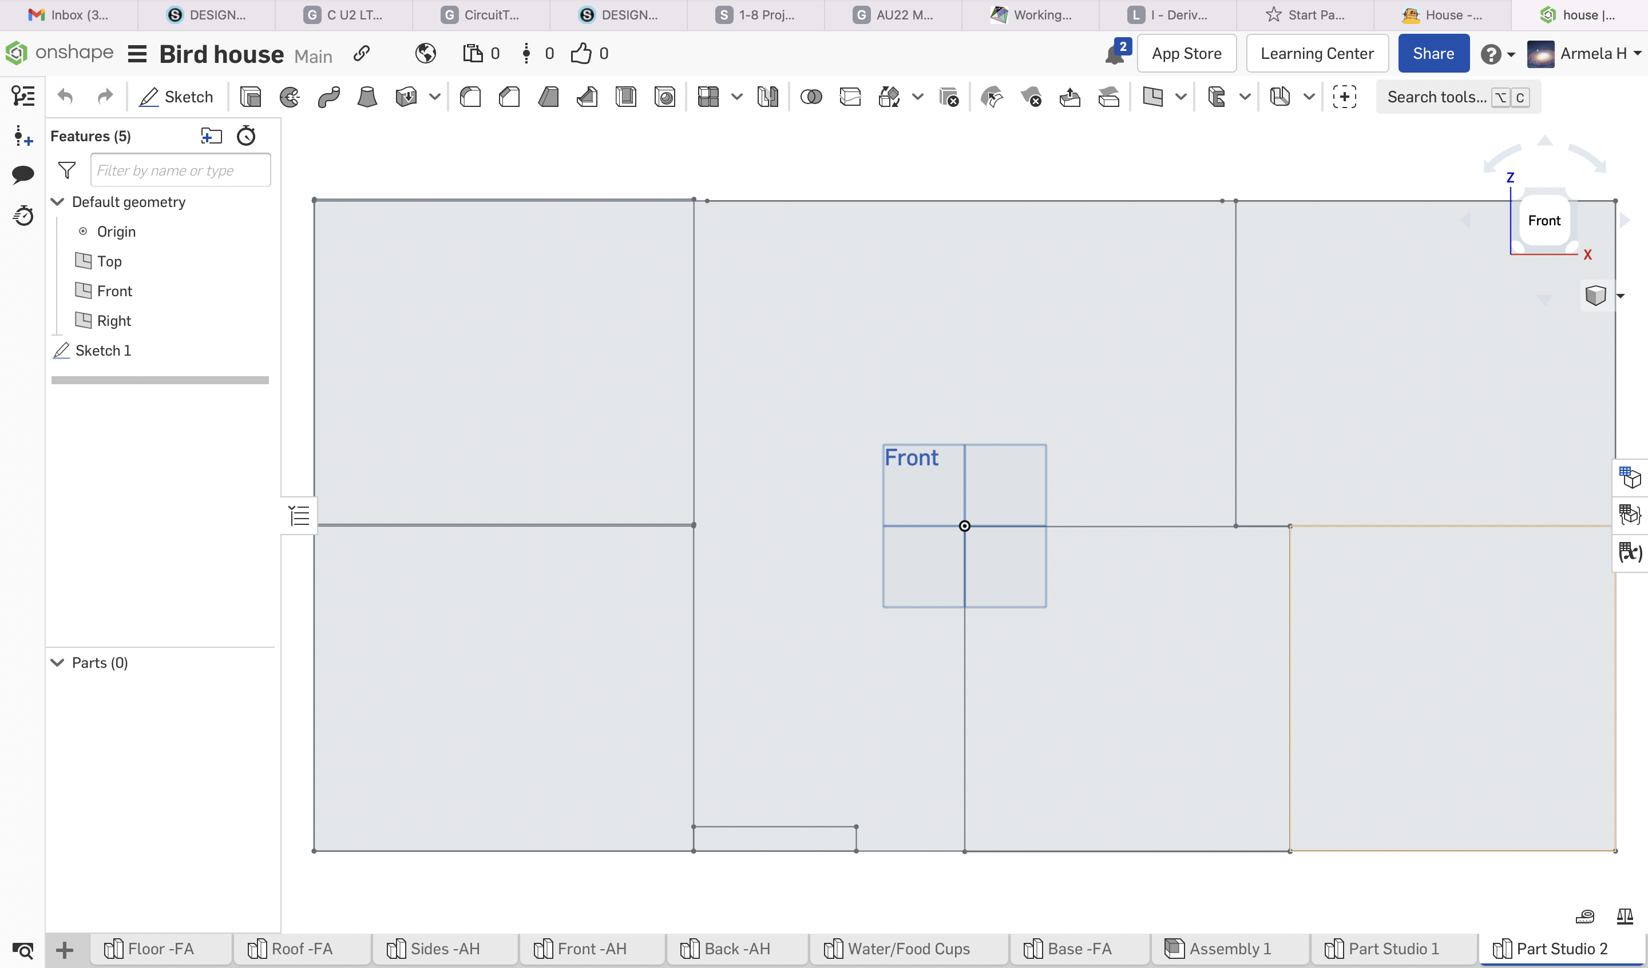
Task: Open the comments panel in left sidebar
Action: pyautogui.click(x=23, y=173)
